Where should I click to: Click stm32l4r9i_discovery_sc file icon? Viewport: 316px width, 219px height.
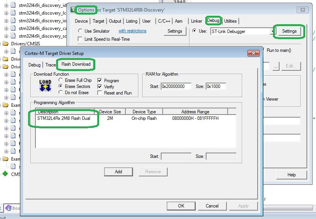coord(13,36)
